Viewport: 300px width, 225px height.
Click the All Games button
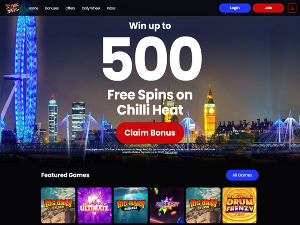coord(242,175)
